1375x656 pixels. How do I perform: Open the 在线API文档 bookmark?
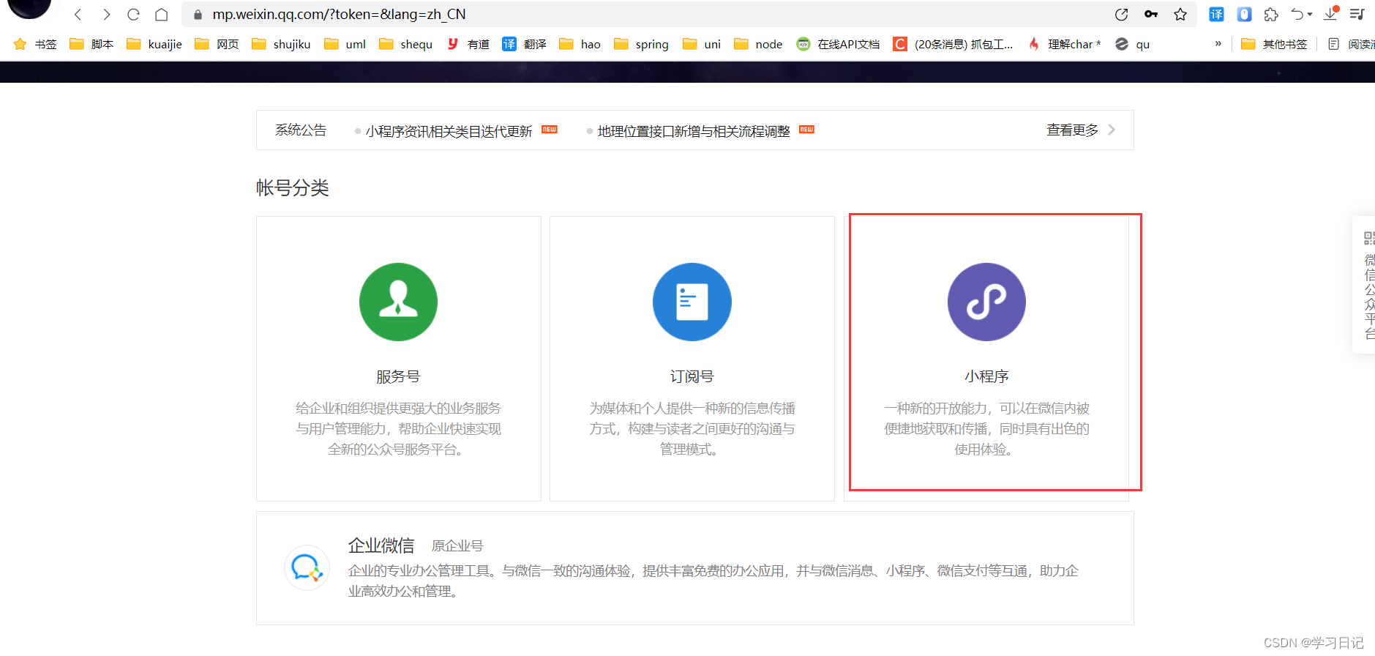[x=838, y=44]
